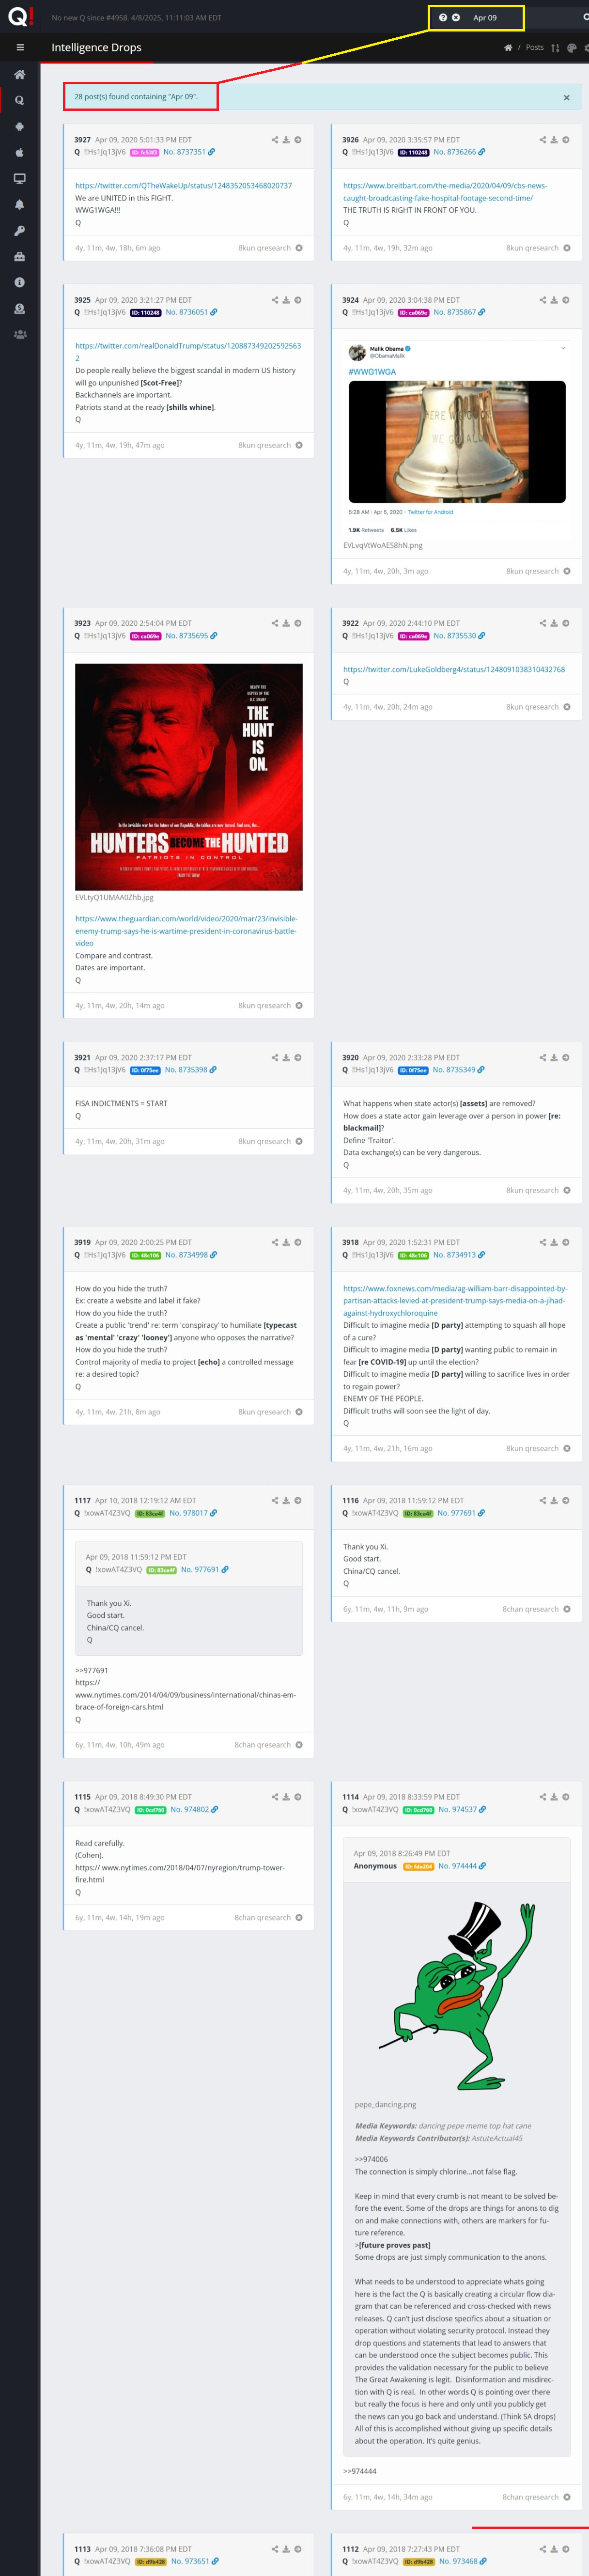
Task: Open the Home icon in the left sidebar
Action: pyautogui.click(x=20, y=75)
